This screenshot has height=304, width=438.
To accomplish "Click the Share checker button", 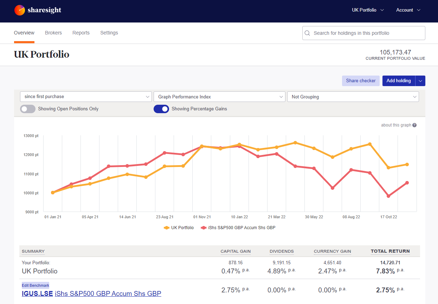I will click(x=361, y=80).
